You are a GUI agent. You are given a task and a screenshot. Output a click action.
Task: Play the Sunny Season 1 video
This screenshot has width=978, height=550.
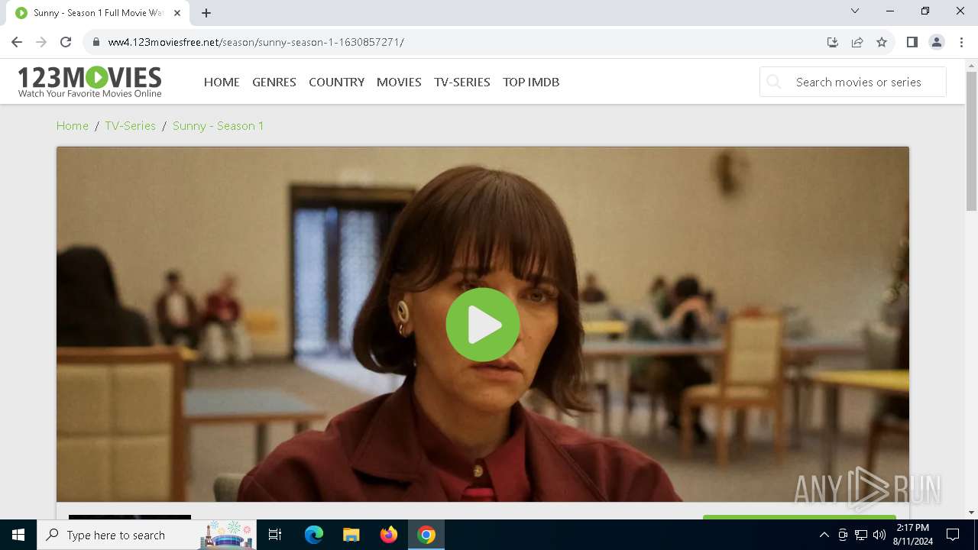(x=483, y=325)
